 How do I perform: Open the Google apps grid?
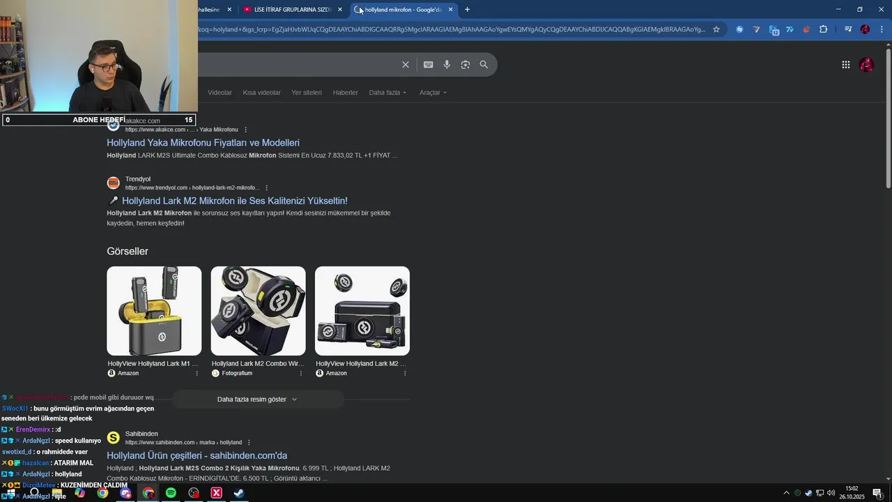[x=845, y=65]
